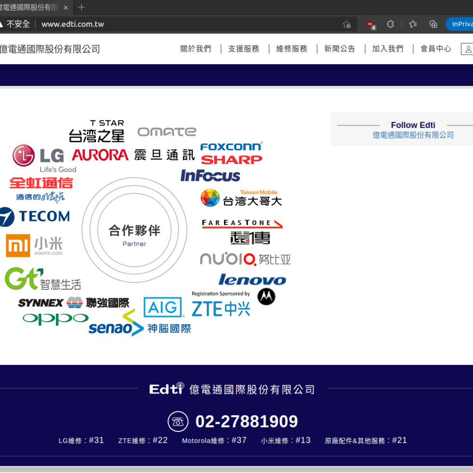This screenshot has width=473, height=473.
Task: Click the telephone icon beside phone number
Action: click(x=178, y=421)
